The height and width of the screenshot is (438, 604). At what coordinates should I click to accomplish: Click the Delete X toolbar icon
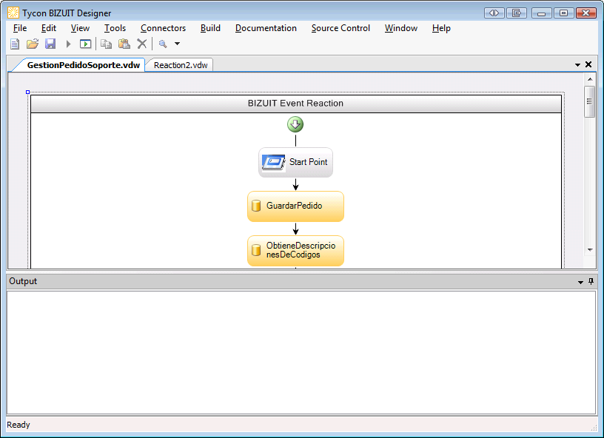(142, 44)
